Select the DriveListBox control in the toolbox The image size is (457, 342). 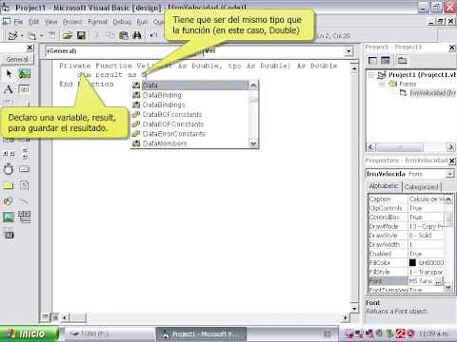click(24, 169)
